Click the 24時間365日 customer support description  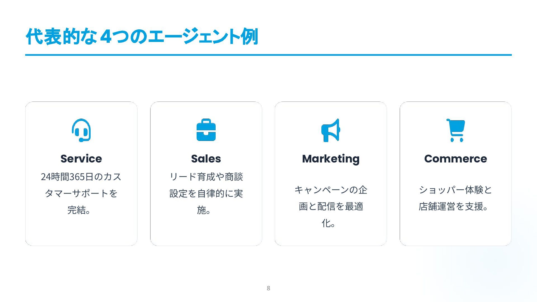click(x=81, y=177)
